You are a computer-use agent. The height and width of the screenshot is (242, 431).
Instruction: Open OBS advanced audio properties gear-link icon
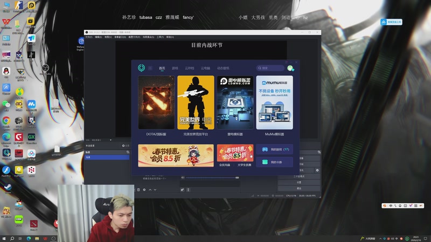182,190
